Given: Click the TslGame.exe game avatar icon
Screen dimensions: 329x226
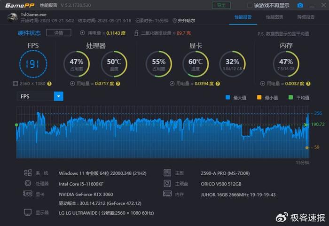Looking at the screenshot, I should 12,17.
